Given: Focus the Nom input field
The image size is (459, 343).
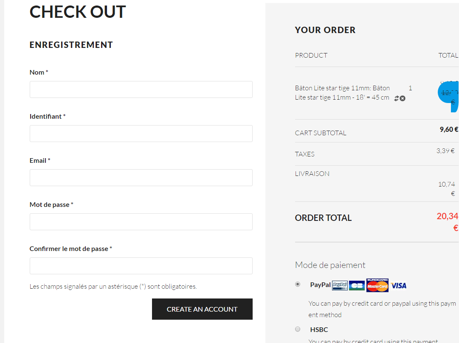Looking at the screenshot, I should click(141, 89).
